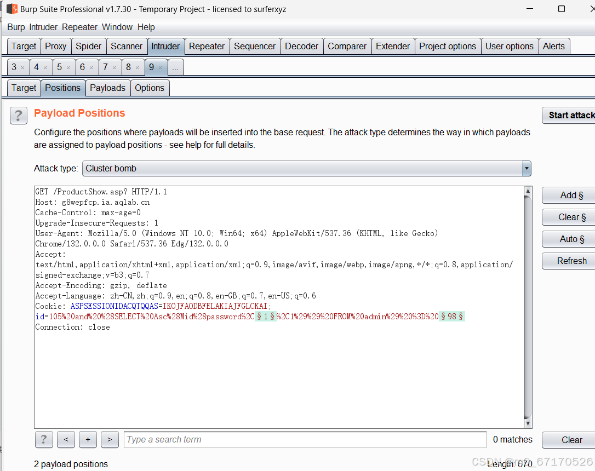This screenshot has width=595, height=471.
Task: Click the GET /ProductShow.asp request line
Action: [101, 192]
